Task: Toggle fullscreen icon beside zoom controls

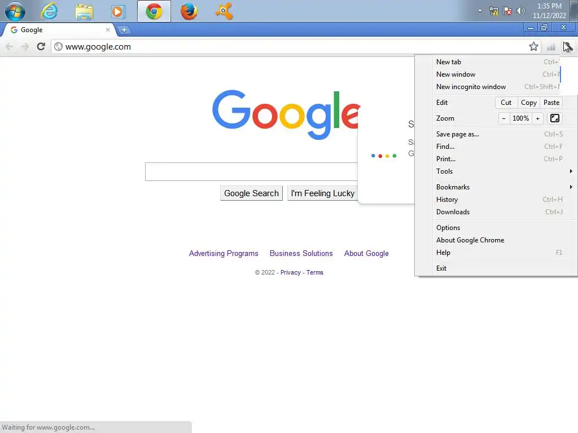Action: tap(555, 118)
